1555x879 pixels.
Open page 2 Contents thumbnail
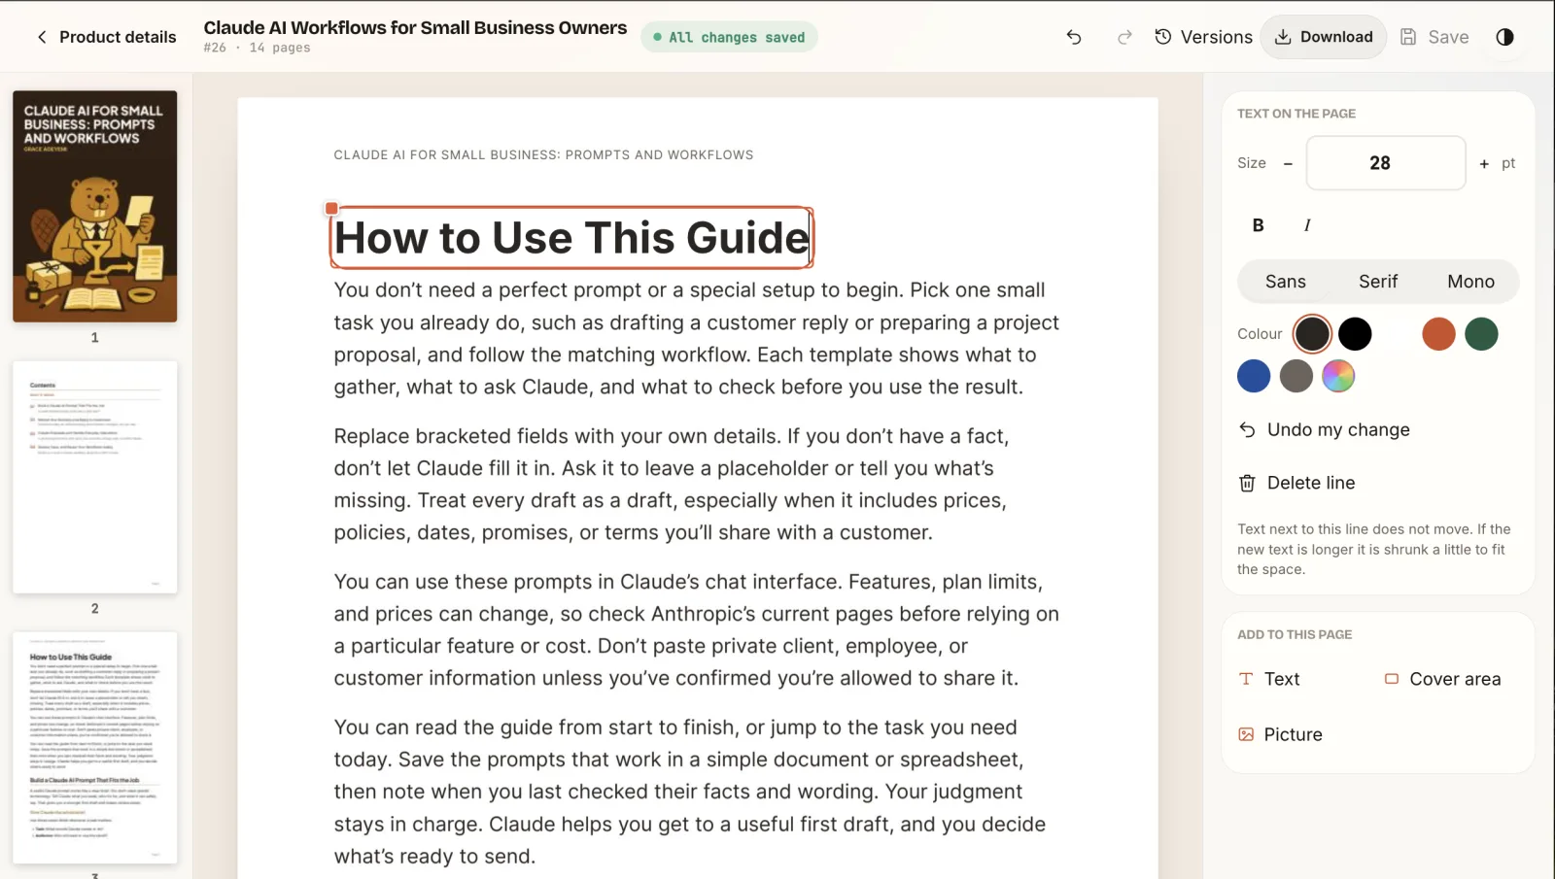tap(95, 477)
